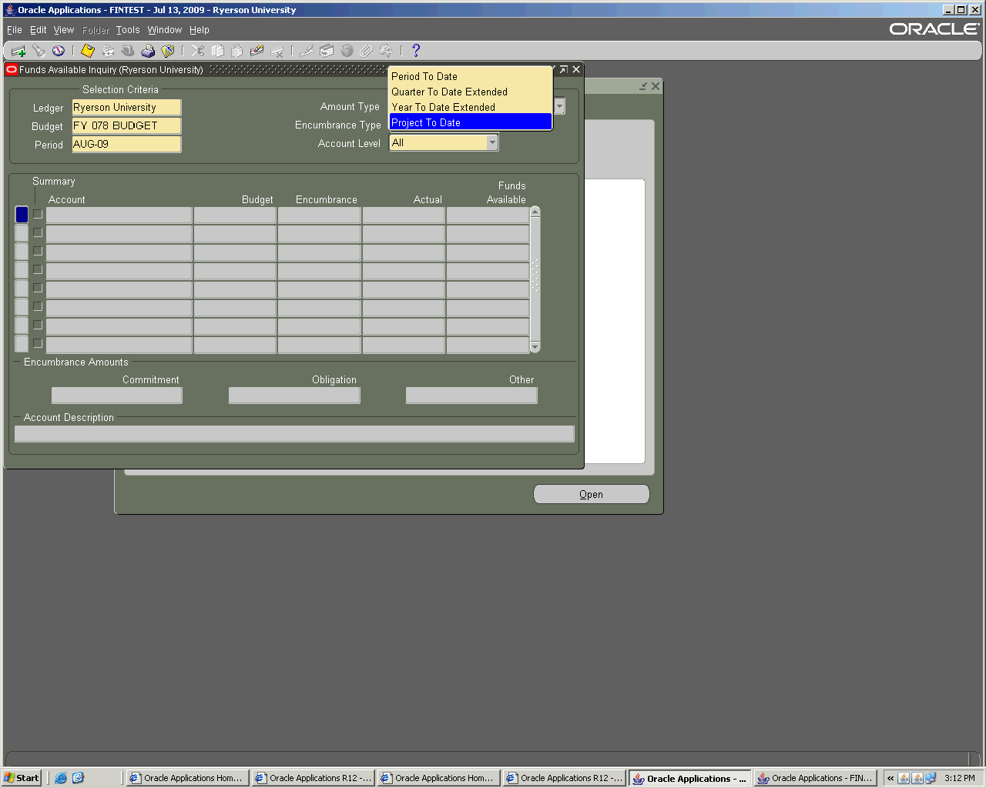The height and width of the screenshot is (788, 986).
Task: Click the Period input field
Action: coord(126,145)
